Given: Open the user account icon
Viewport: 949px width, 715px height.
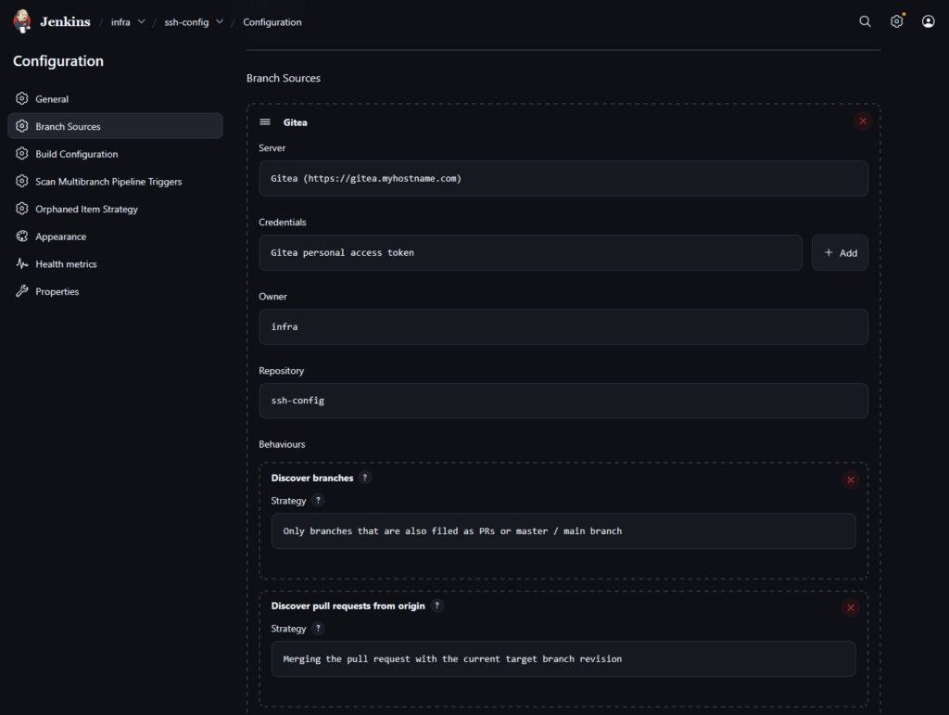Looking at the screenshot, I should 928,21.
